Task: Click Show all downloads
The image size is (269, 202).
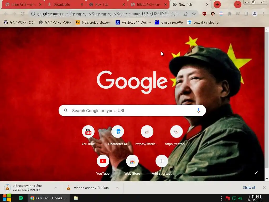Action: pos(249,188)
